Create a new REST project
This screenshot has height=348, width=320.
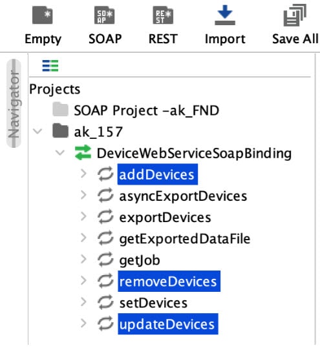click(163, 25)
